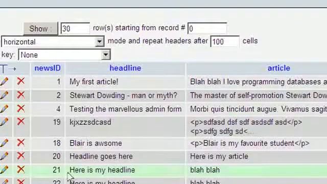Delete row with newsID 4
This screenshot has height=184, width=327.
[x=21, y=108]
